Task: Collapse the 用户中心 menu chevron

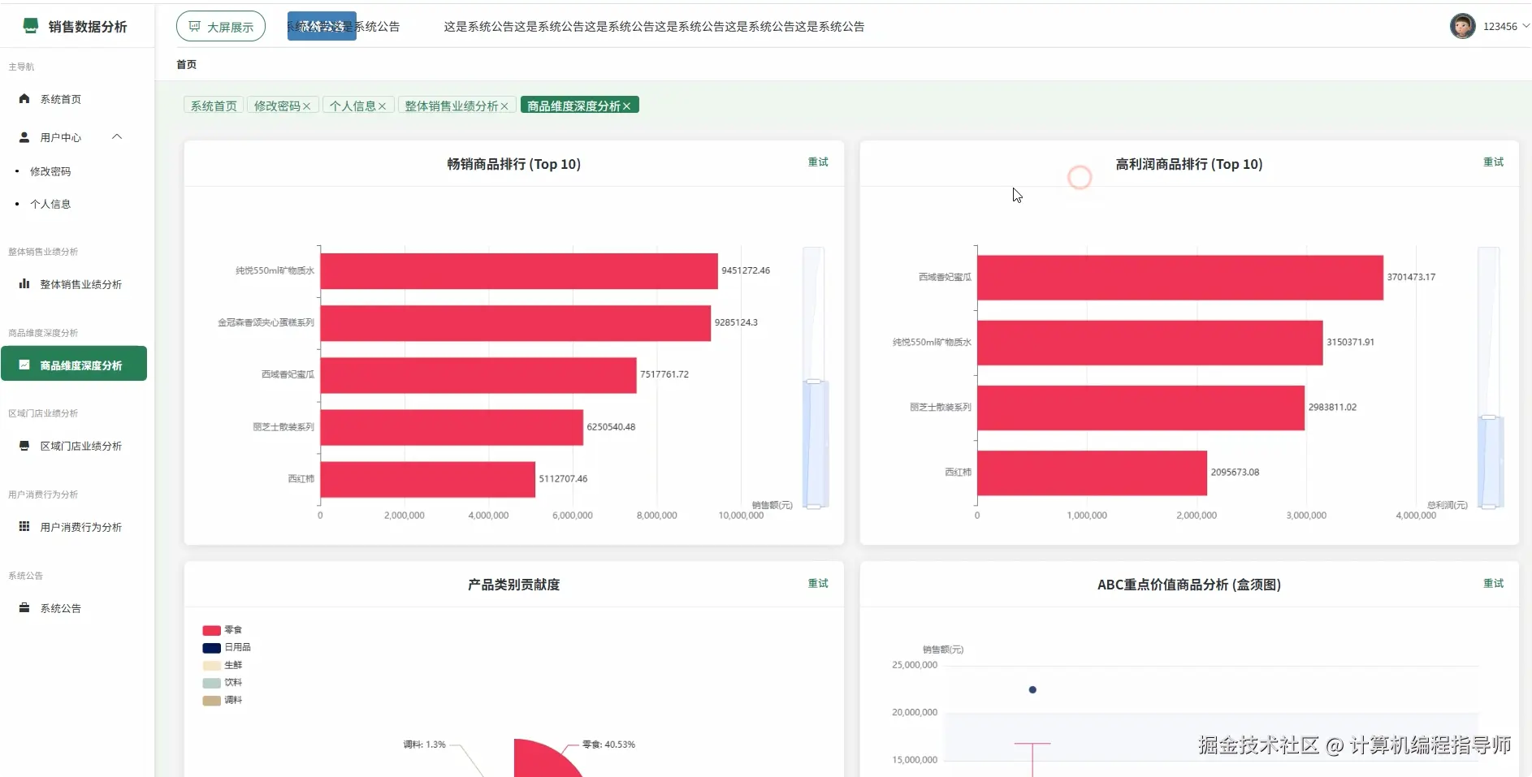Action: [x=117, y=136]
